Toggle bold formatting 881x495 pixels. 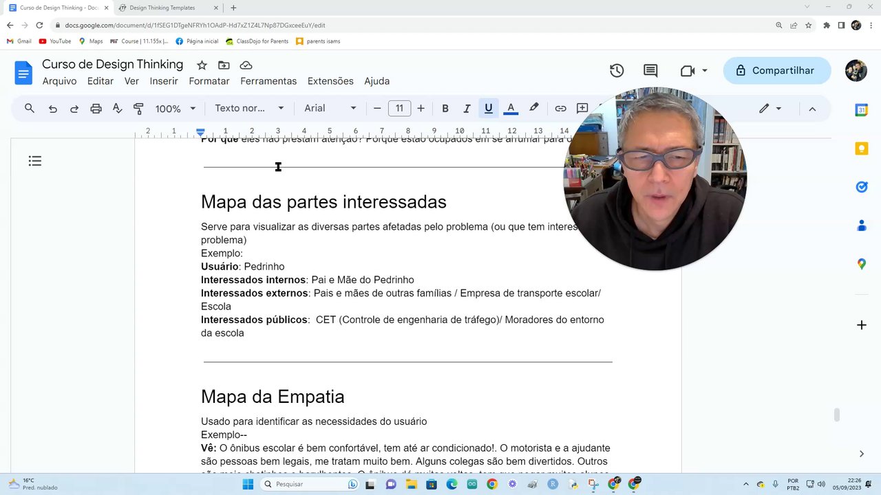pos(445,108)
